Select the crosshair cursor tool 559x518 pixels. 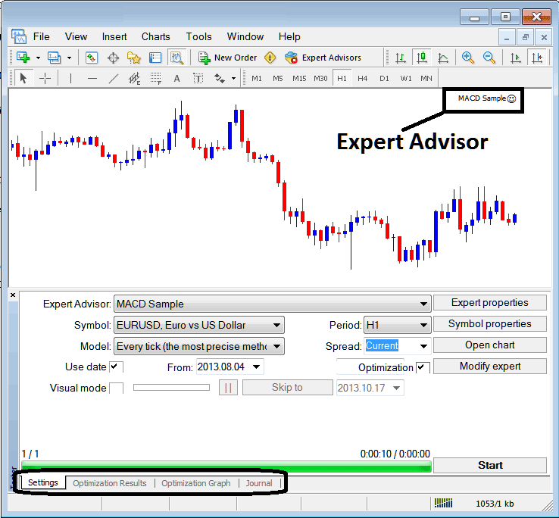[45, 78]
